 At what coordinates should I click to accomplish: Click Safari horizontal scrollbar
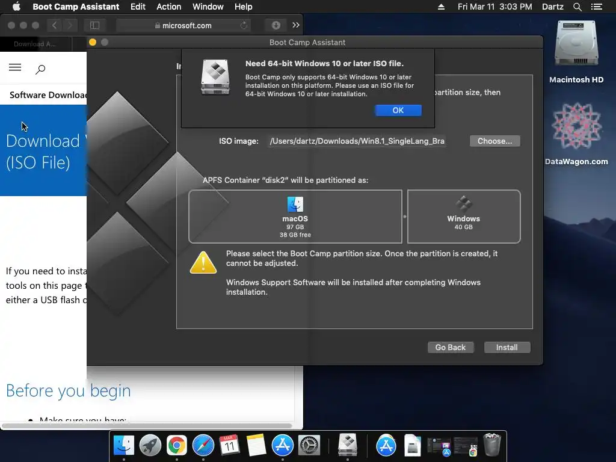tap(147, 426)
